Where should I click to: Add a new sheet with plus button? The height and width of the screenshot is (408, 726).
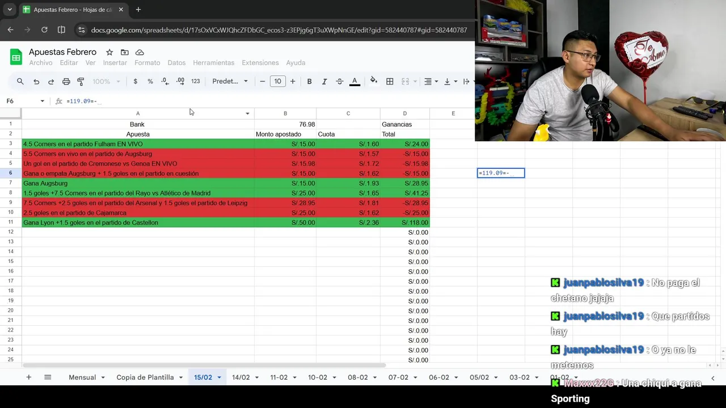28,377
